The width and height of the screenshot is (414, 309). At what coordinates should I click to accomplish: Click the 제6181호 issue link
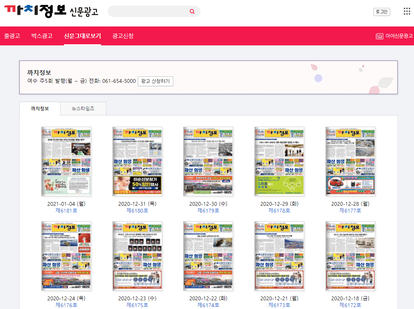[66, 211]
